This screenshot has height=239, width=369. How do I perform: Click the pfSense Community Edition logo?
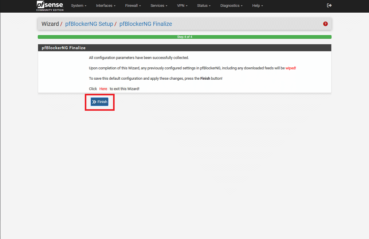click(50, 6)
